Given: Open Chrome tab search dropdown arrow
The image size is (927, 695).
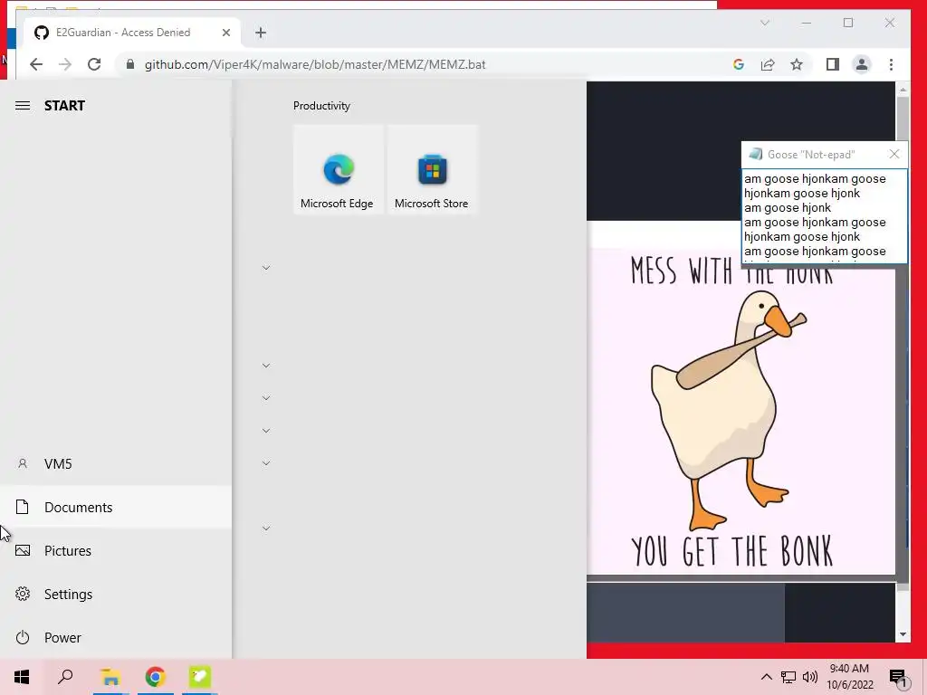Looking at the screenshot, I should (x=765, y=23).
